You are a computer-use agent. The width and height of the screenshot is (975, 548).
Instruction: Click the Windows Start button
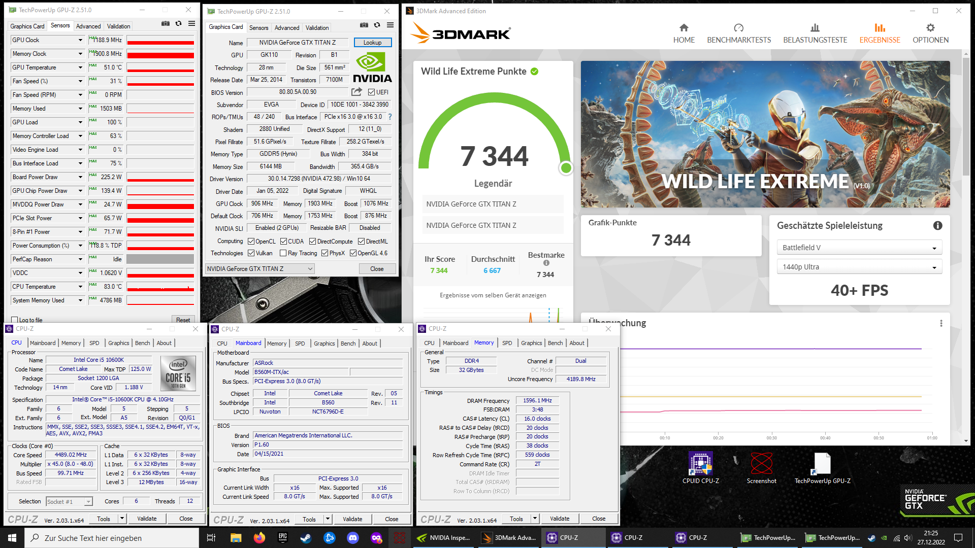coord(12,538)
